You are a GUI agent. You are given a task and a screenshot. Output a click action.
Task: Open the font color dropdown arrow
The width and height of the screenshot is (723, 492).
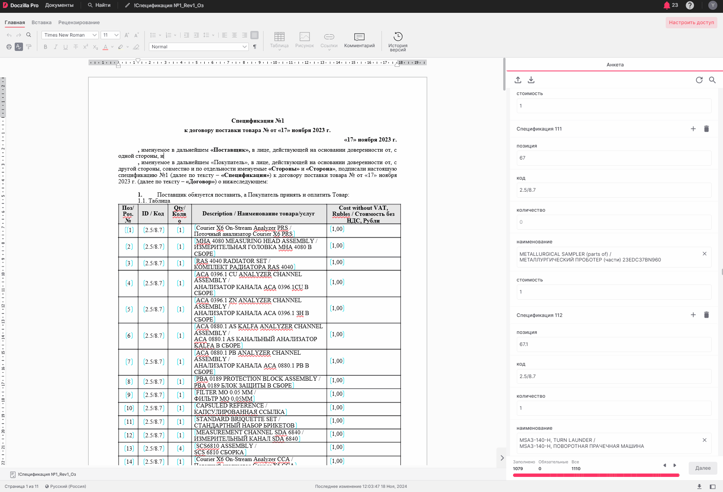point(112,47)
